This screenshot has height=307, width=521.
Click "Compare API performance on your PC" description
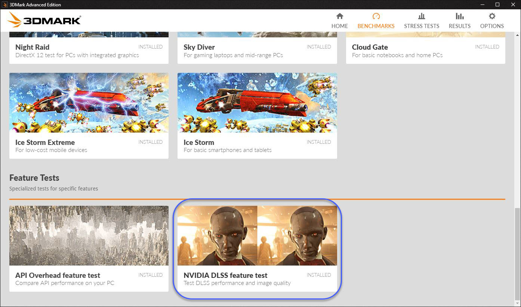[x=65, y=283]
